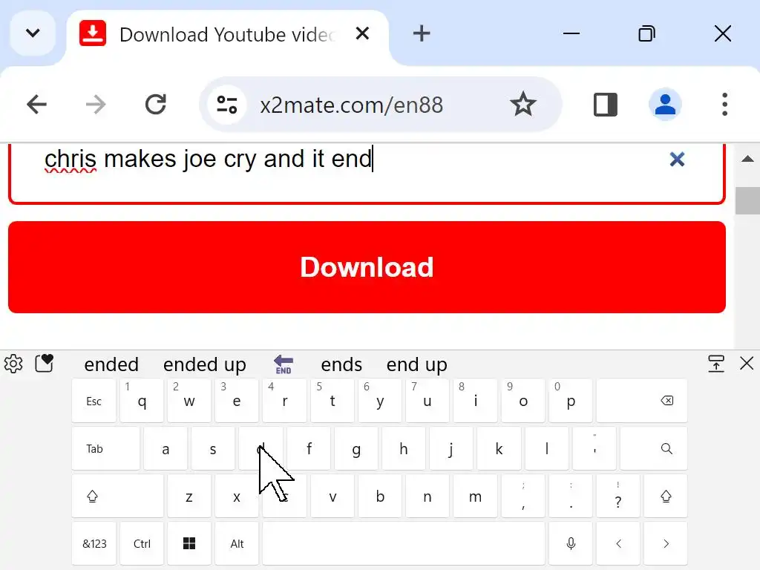
Task: Open the tab search dropdown chevron
Action: [33, 33]
